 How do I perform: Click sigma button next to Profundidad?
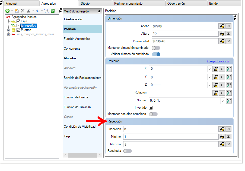coord(228,41)
